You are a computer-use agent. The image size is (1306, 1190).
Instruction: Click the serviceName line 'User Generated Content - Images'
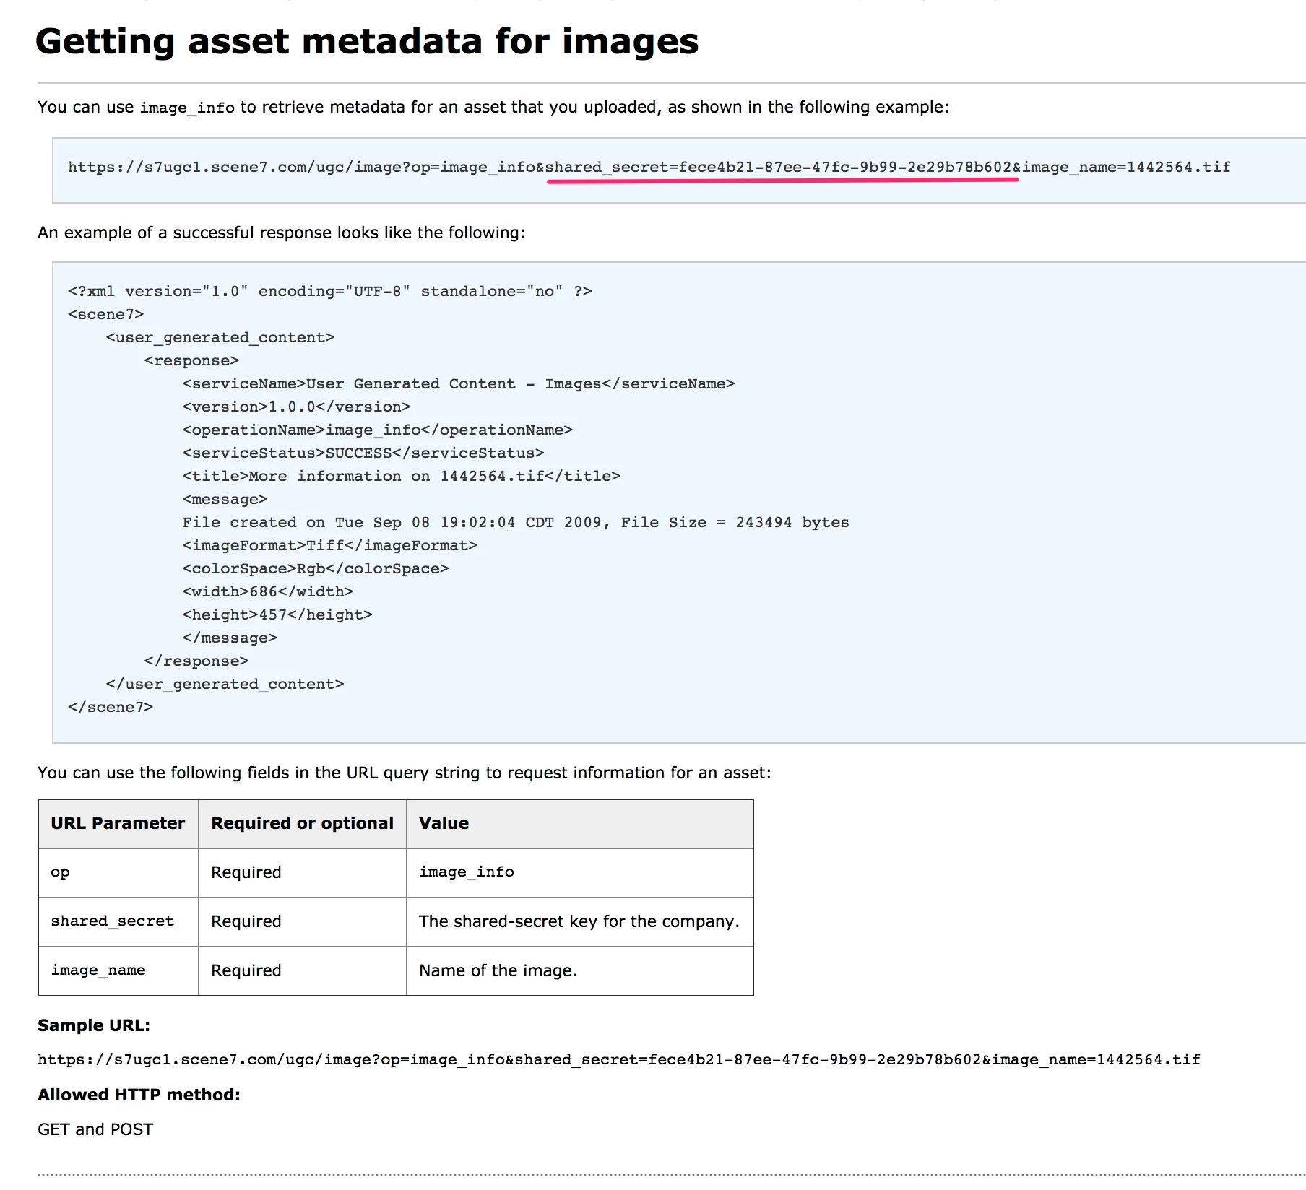[459, 383]
